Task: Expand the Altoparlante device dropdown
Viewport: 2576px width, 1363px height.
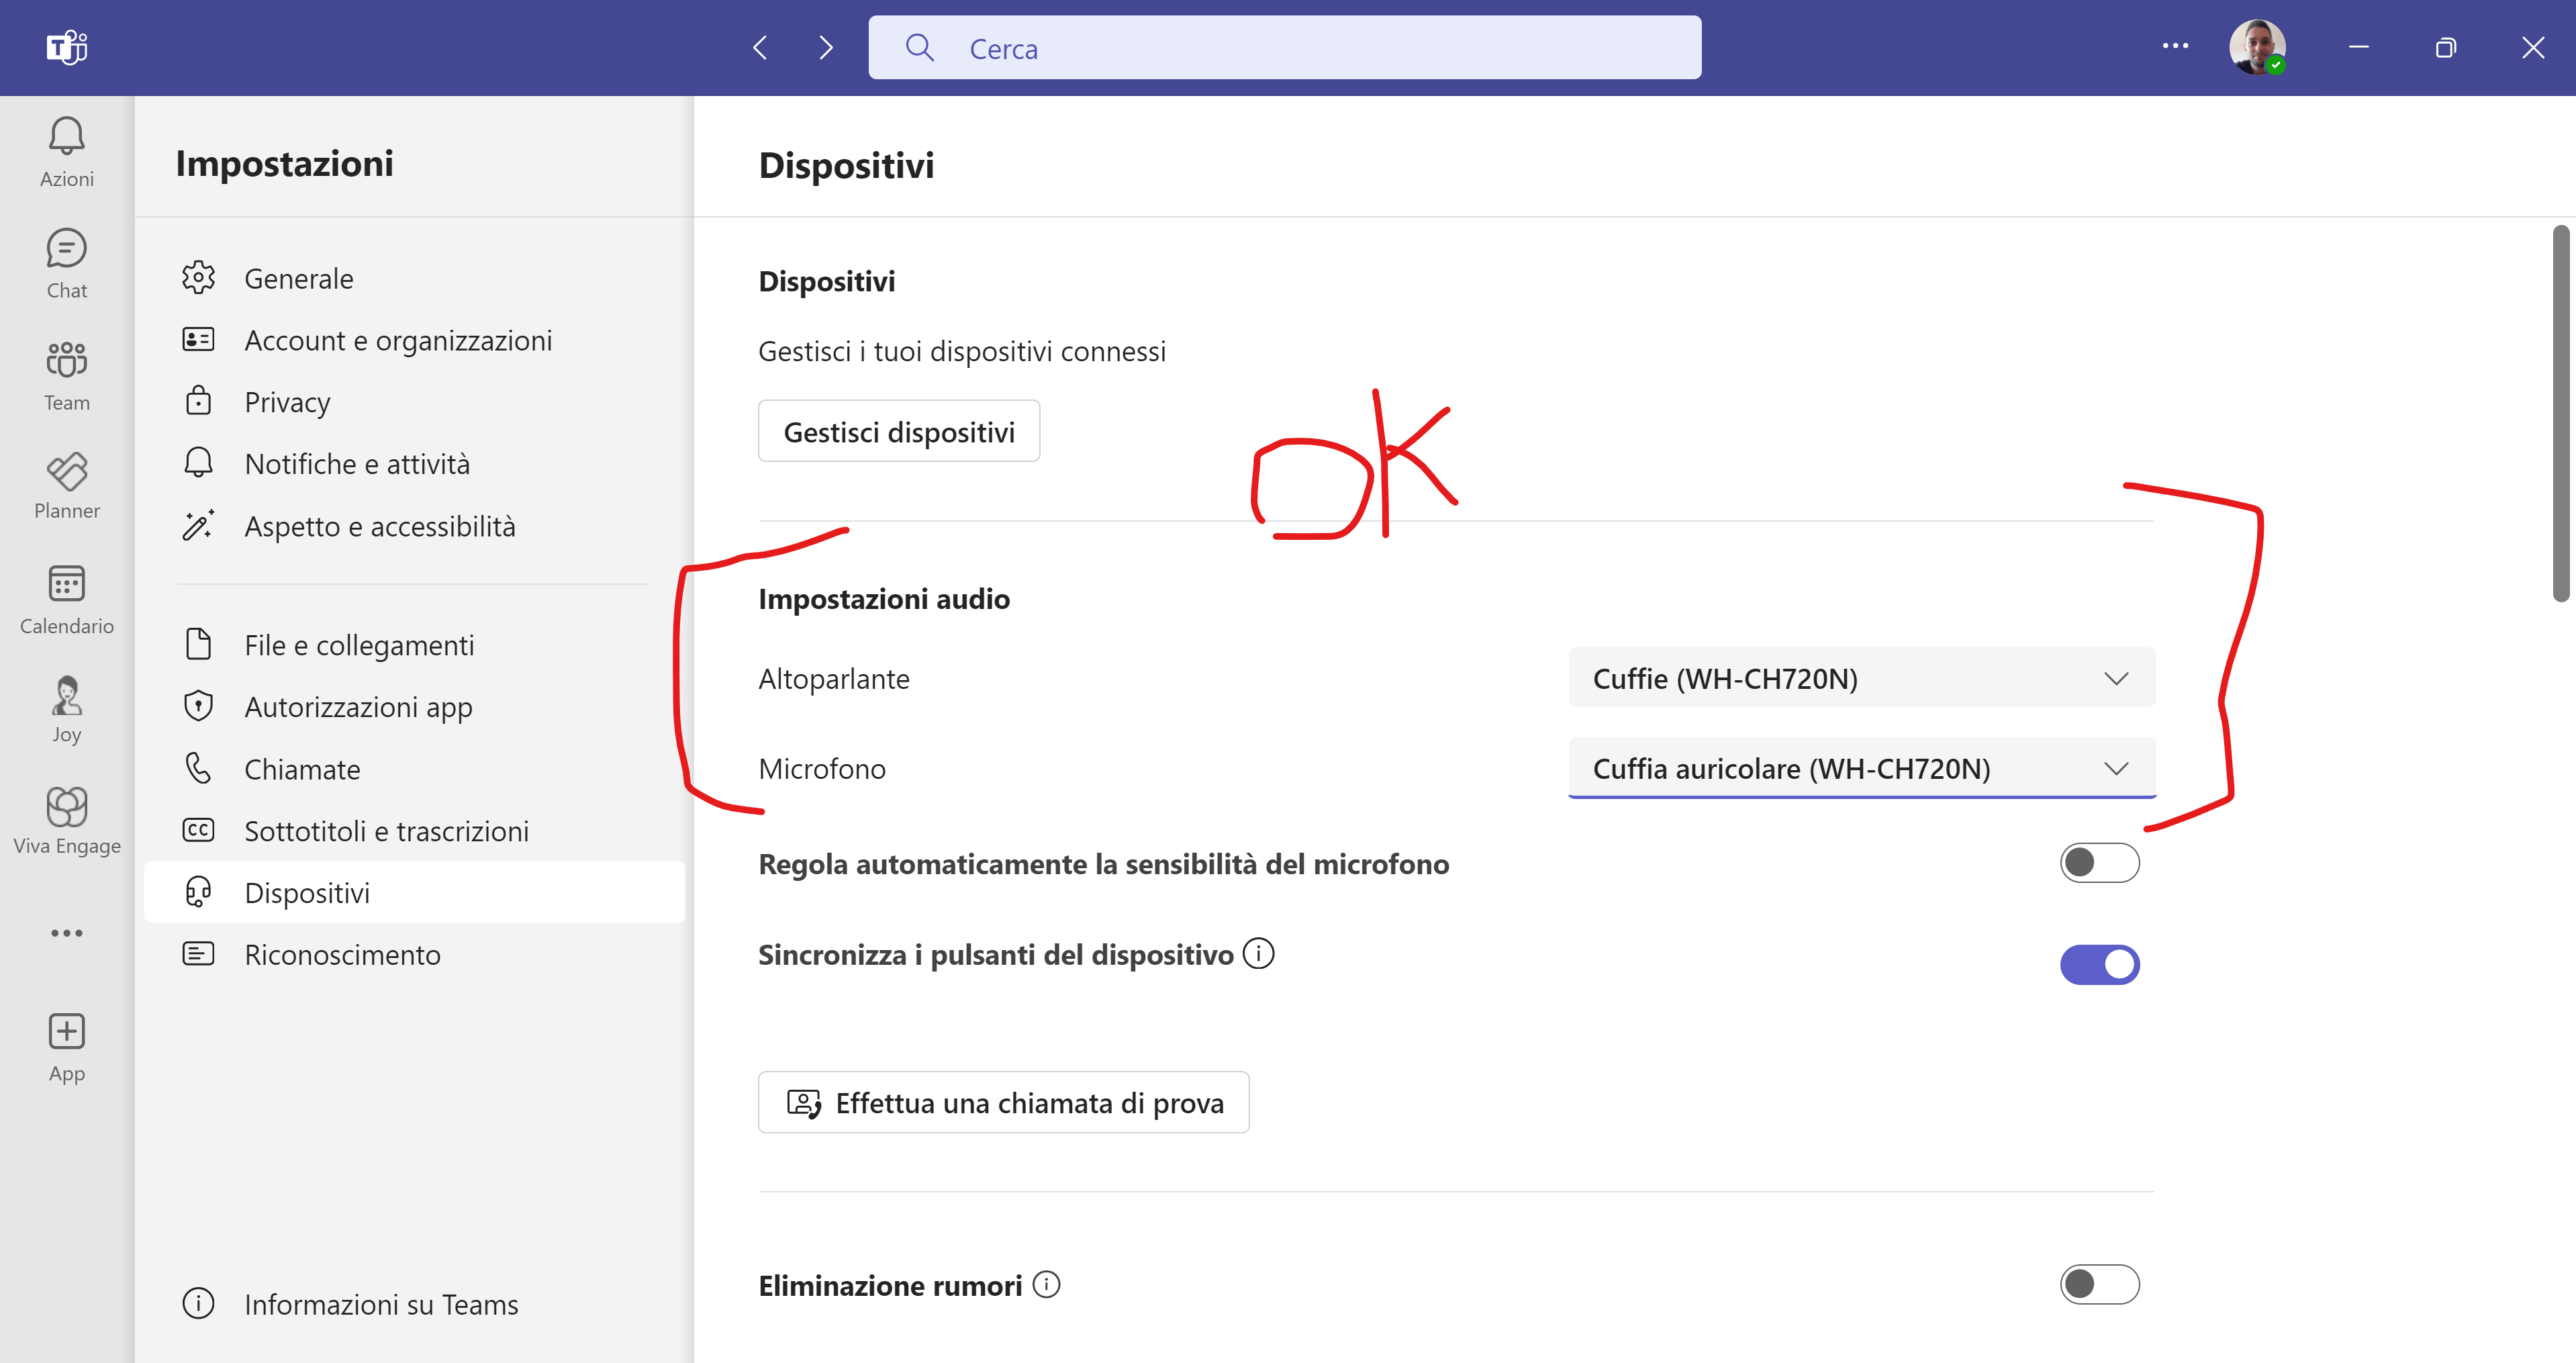Action: coord(1861,678)
